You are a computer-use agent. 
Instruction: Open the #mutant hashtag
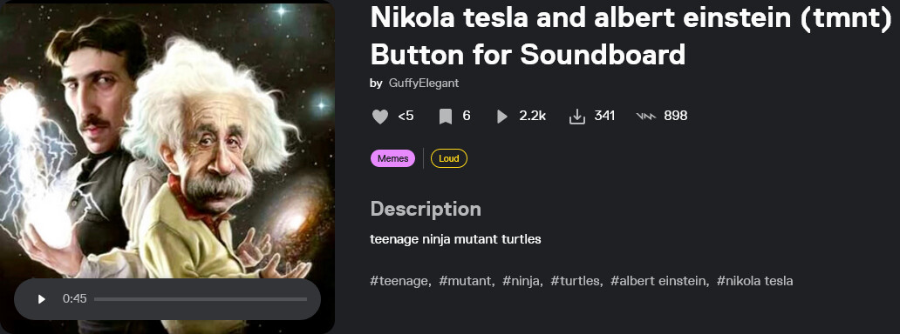pos(467,281)
